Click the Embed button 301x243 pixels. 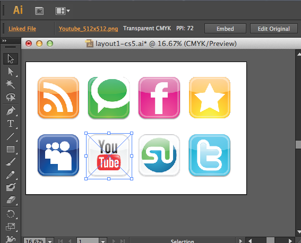tap(225, 29)
